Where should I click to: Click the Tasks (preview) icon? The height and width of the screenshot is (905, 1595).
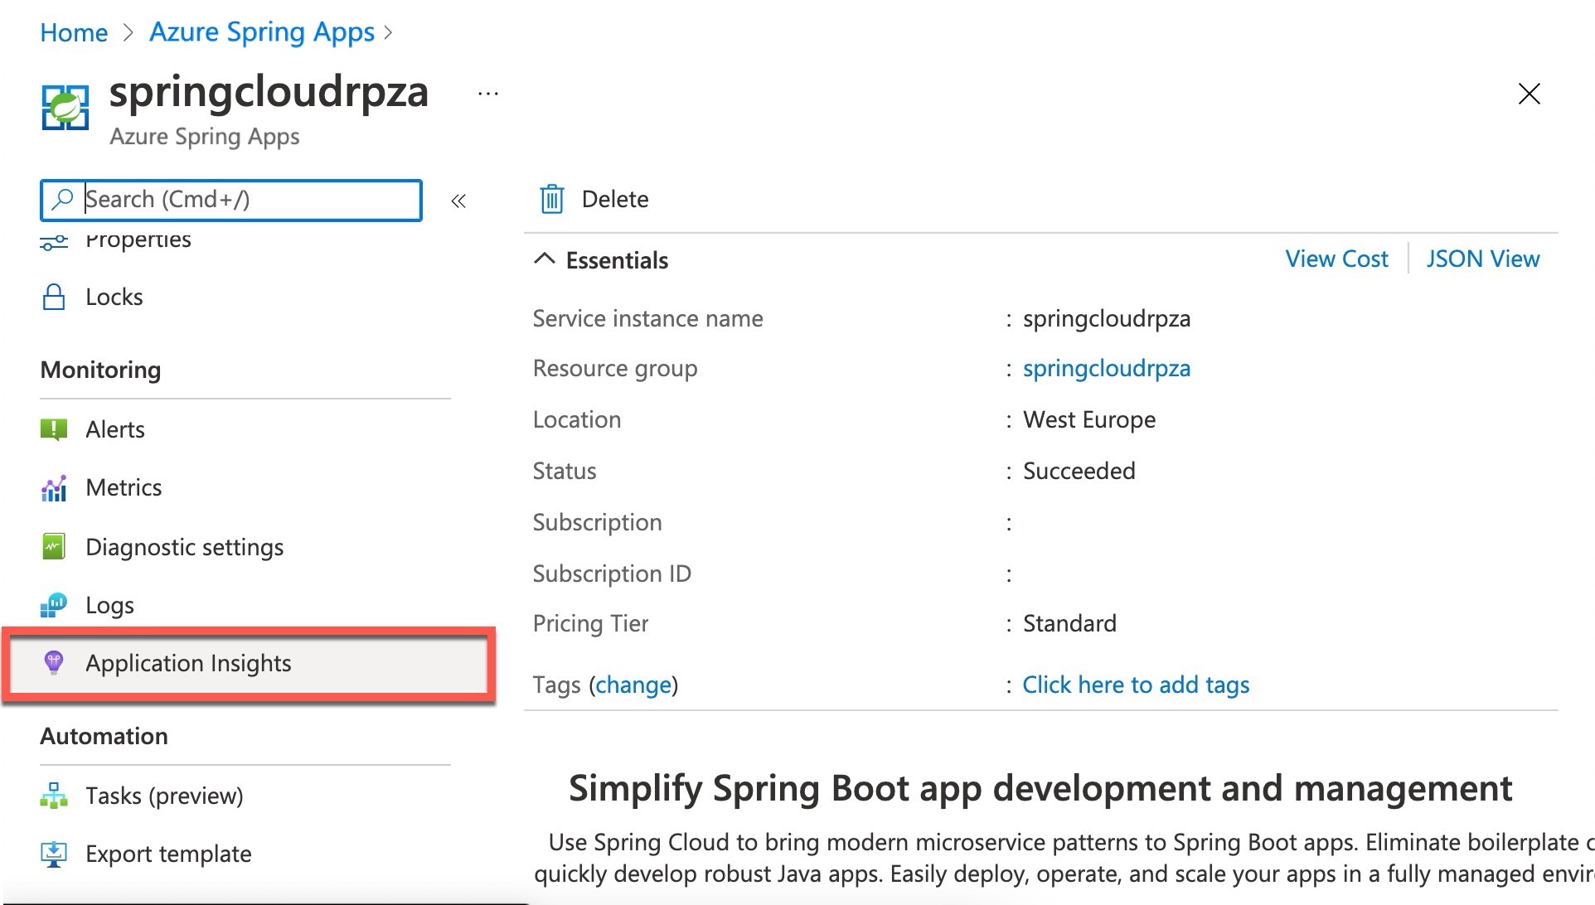pyautogui.click(x=54, y=796)
